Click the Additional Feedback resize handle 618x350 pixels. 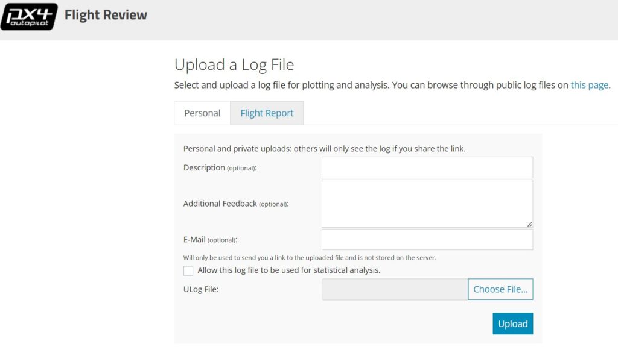click(x=529, y=224)
